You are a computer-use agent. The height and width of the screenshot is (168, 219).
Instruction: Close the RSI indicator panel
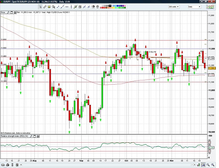click(38, 136)
